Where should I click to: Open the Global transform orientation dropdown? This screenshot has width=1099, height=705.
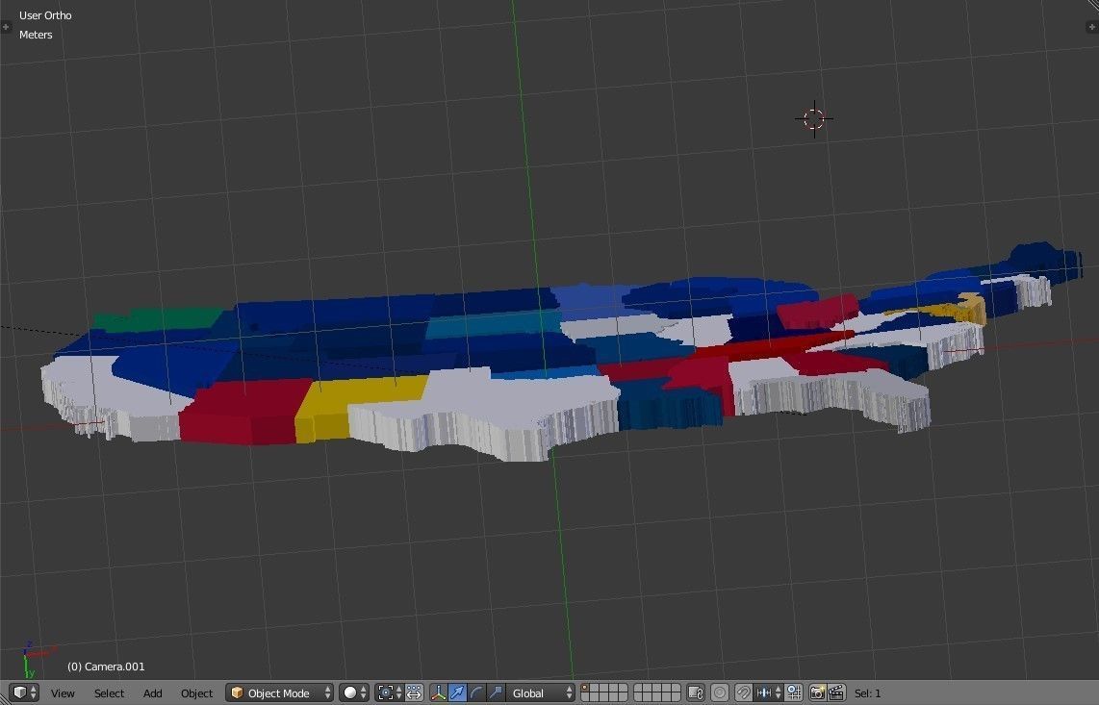540,693
